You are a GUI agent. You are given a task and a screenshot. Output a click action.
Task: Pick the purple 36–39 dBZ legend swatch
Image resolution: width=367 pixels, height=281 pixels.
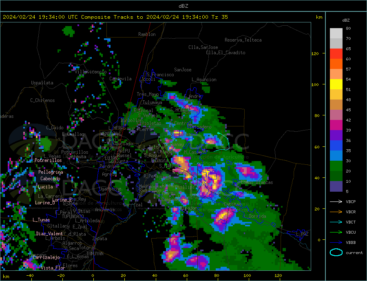[336, 135]
